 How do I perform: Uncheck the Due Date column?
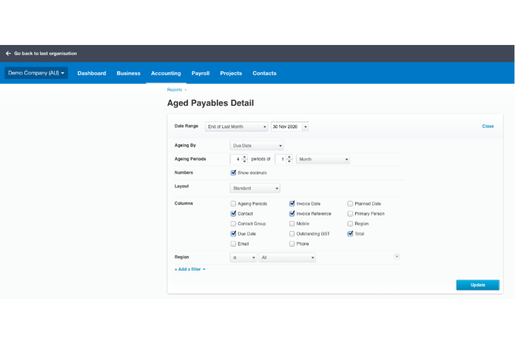(233, 234)
